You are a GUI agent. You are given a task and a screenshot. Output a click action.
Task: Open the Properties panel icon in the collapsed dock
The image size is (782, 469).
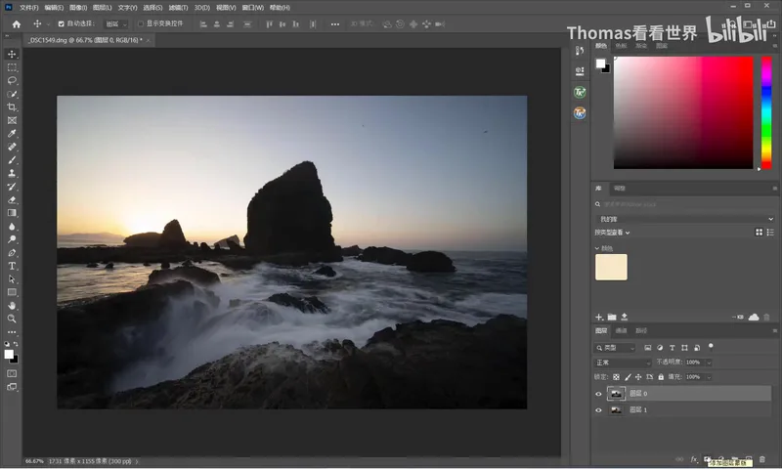click(580, 70)
